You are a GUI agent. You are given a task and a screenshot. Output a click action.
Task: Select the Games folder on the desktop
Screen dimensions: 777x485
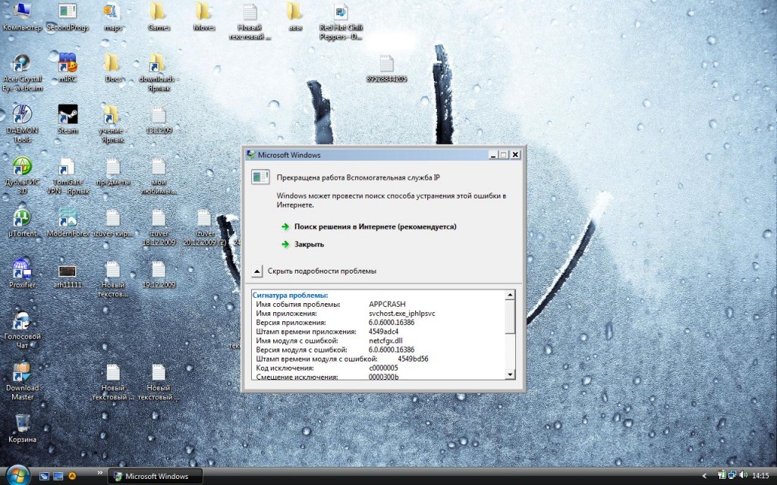pyautogui.click(x=159, y=16)
